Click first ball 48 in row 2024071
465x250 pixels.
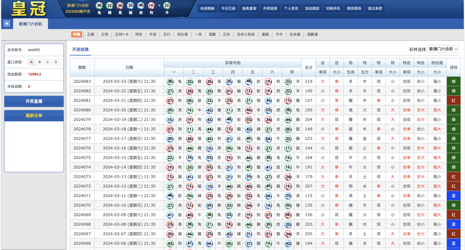coord(170,196)
